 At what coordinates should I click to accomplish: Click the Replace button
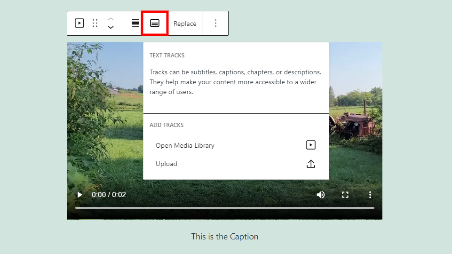pyautogui.click(x=185, y=24)
